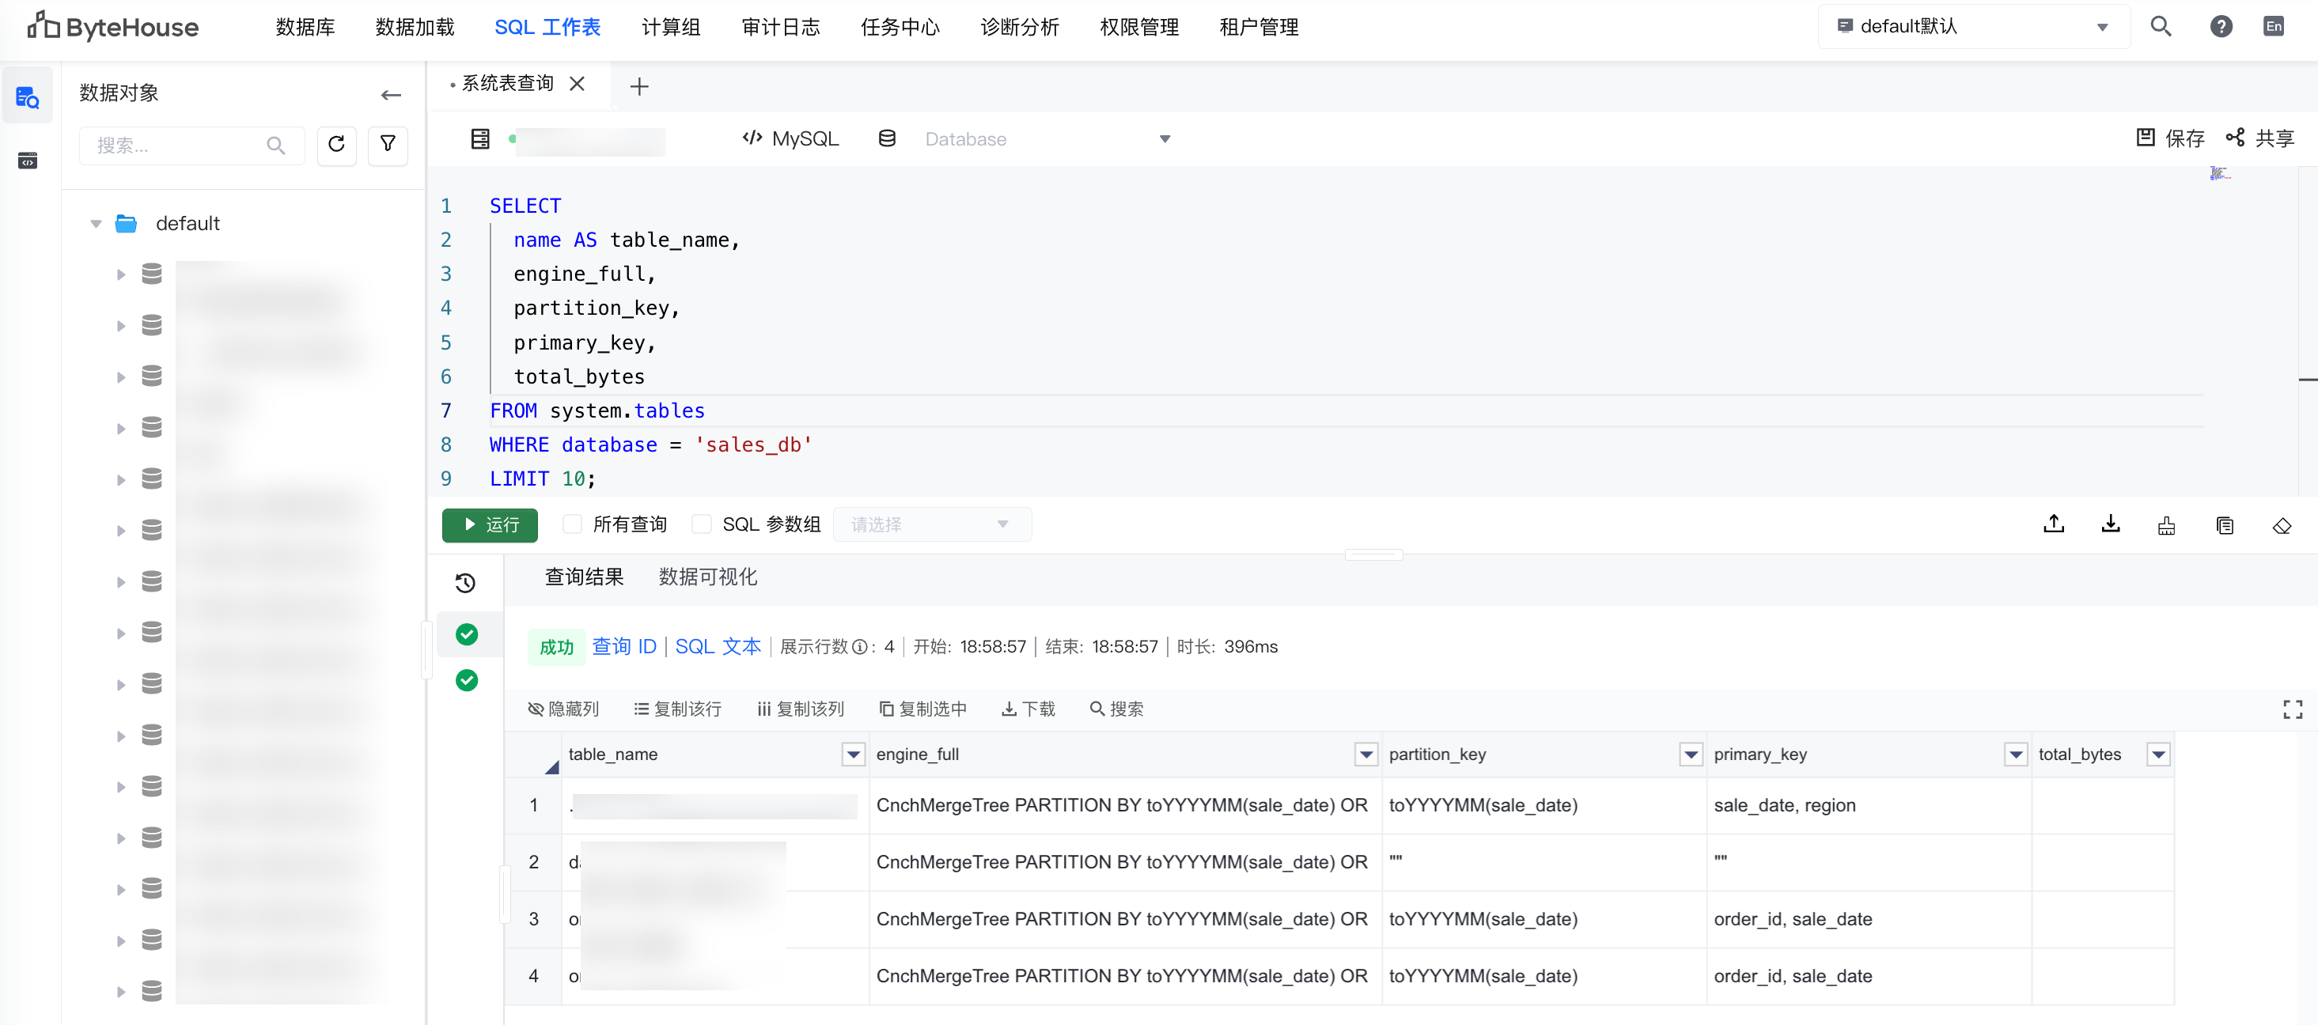The width and height of the screenshot is (2318, 1025).
Task: Collapse the default folder tree node
Action: [x=97, y=224]
